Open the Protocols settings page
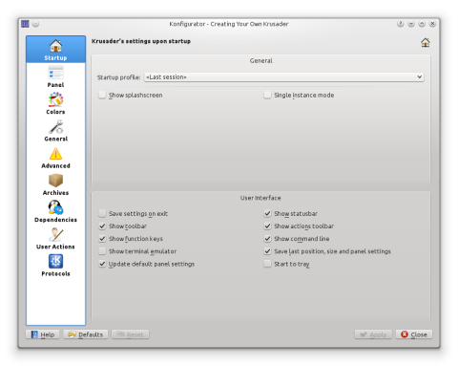Image resolution: width=458 pixels, height=366 pixels. click(55, 265)
